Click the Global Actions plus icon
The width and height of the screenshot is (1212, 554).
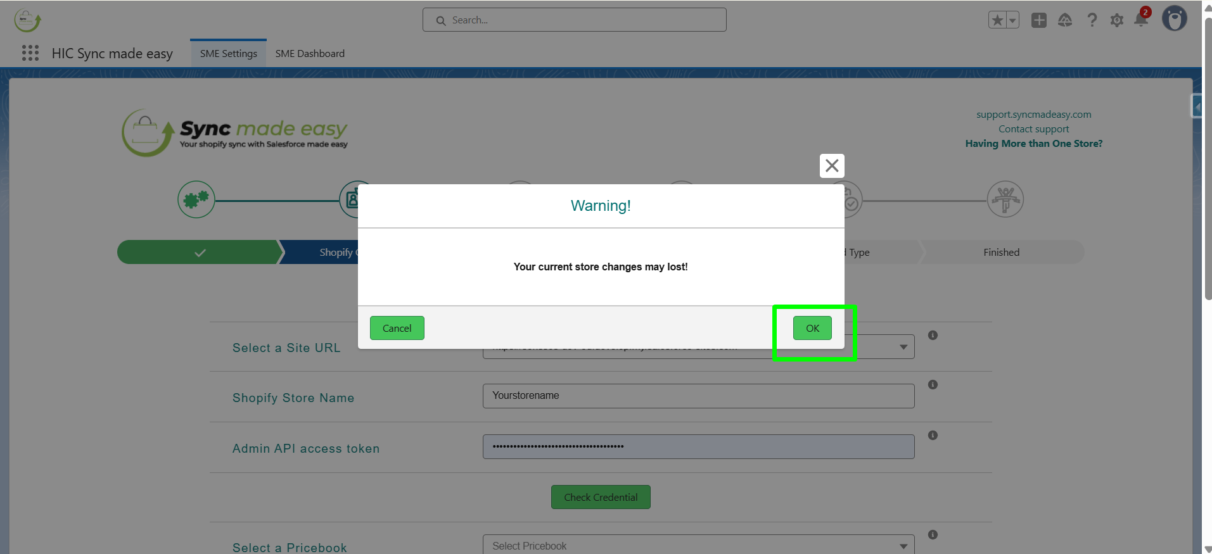[1039, 20]
